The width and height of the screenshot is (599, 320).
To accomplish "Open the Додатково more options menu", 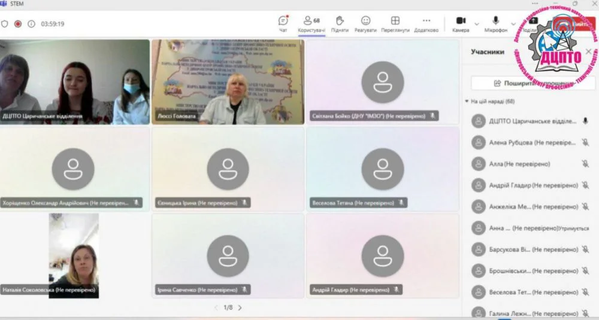I will [x=426, y=24].
